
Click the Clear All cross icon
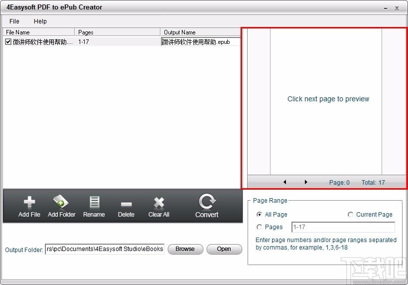[159, 203]
